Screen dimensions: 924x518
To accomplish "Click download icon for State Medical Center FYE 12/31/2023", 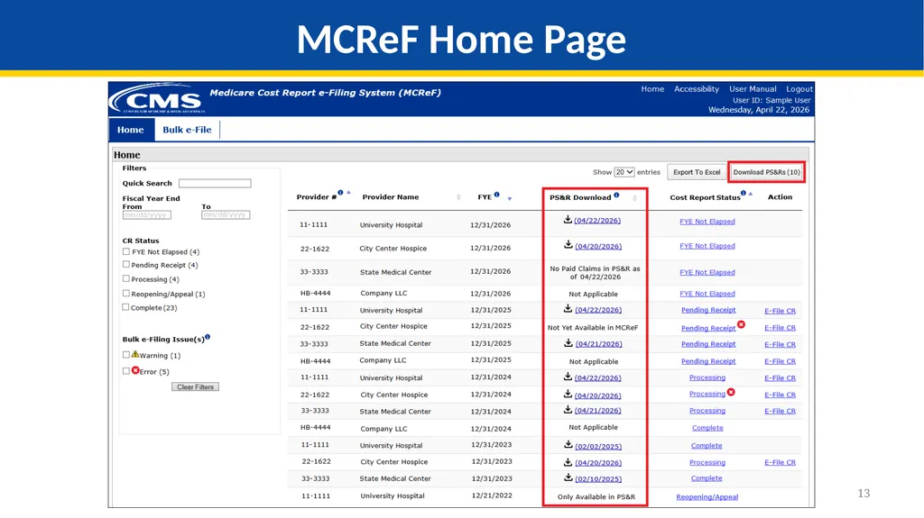I will [x=568, y=477].
